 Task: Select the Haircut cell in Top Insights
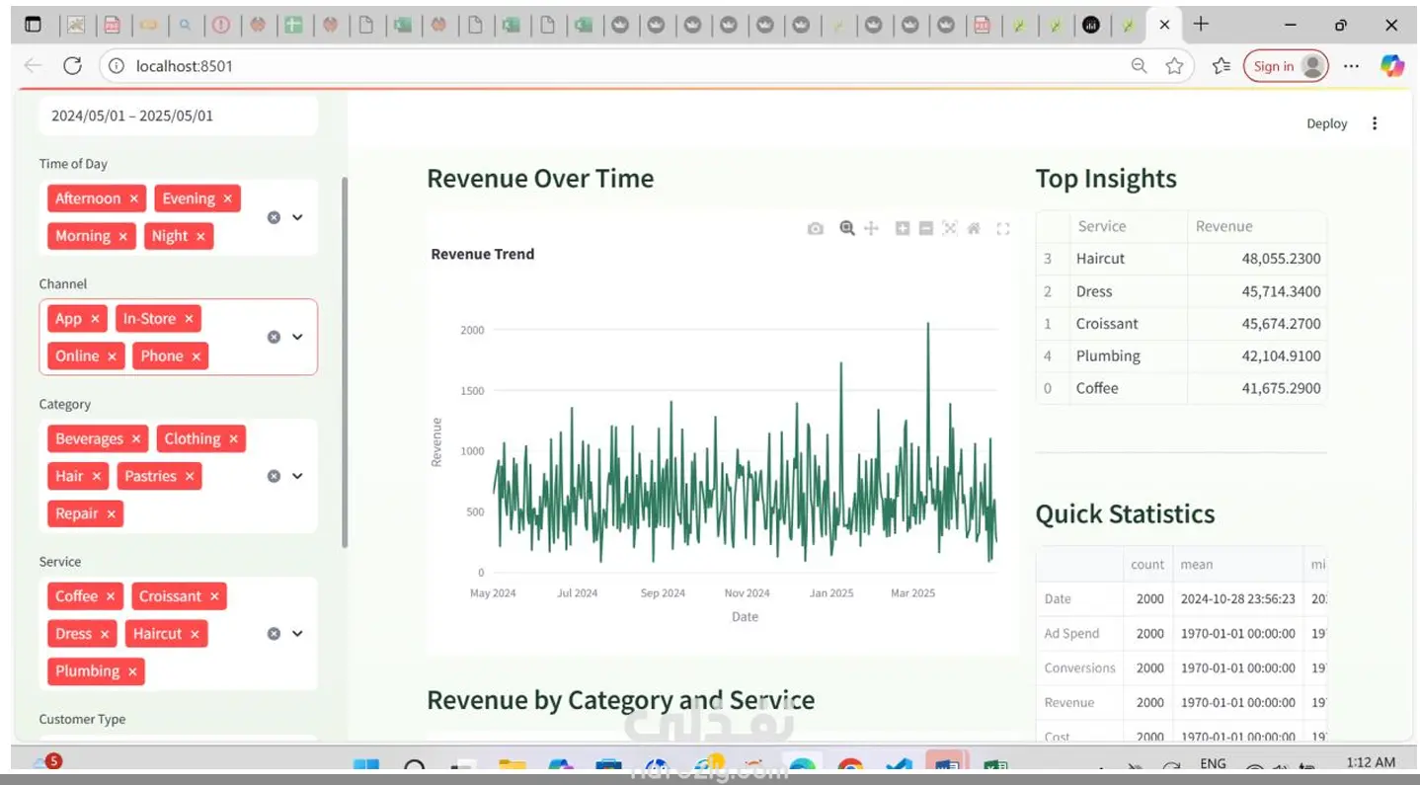tap(1129, 259)
